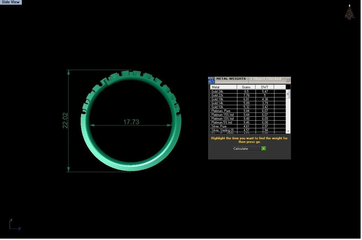Click the Christmas tree icon

pos(350,12)
